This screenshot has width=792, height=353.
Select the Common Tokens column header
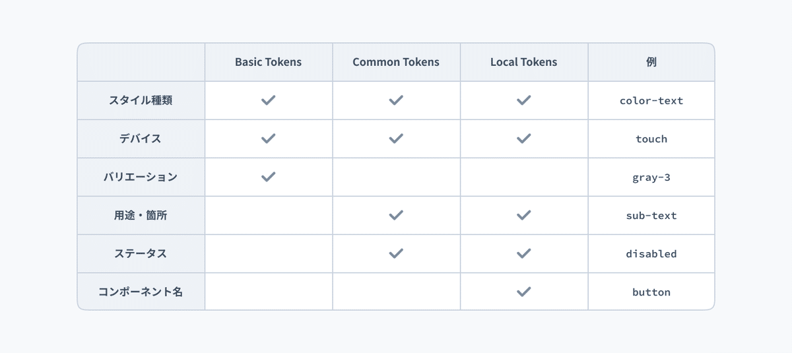396,62
